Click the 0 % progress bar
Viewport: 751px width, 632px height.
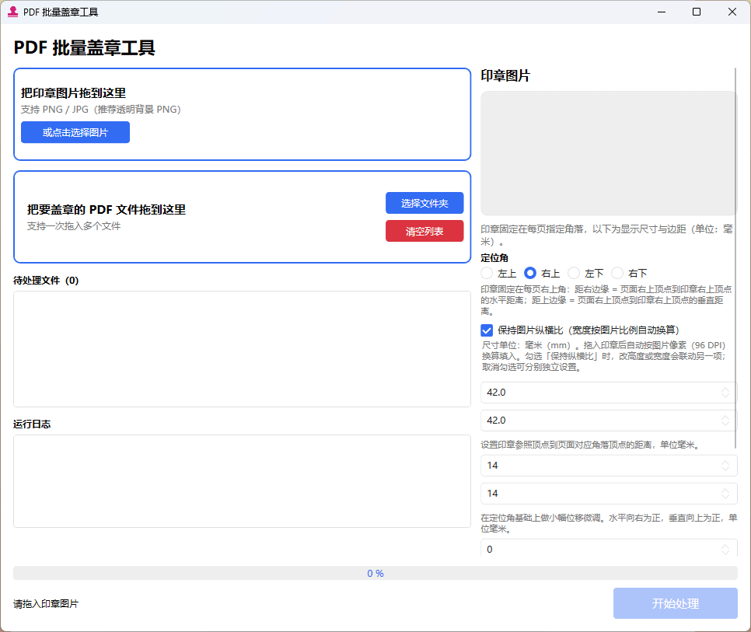tap(375, 573)
